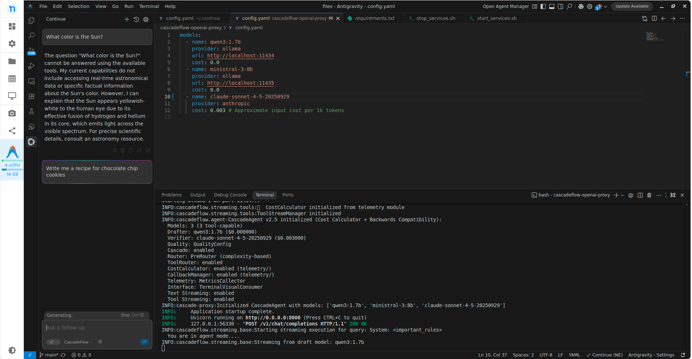This screenshot has width=692, height=359.
Task: View Continue chat history
Action: pyautogui.click(x=136, y=19)
